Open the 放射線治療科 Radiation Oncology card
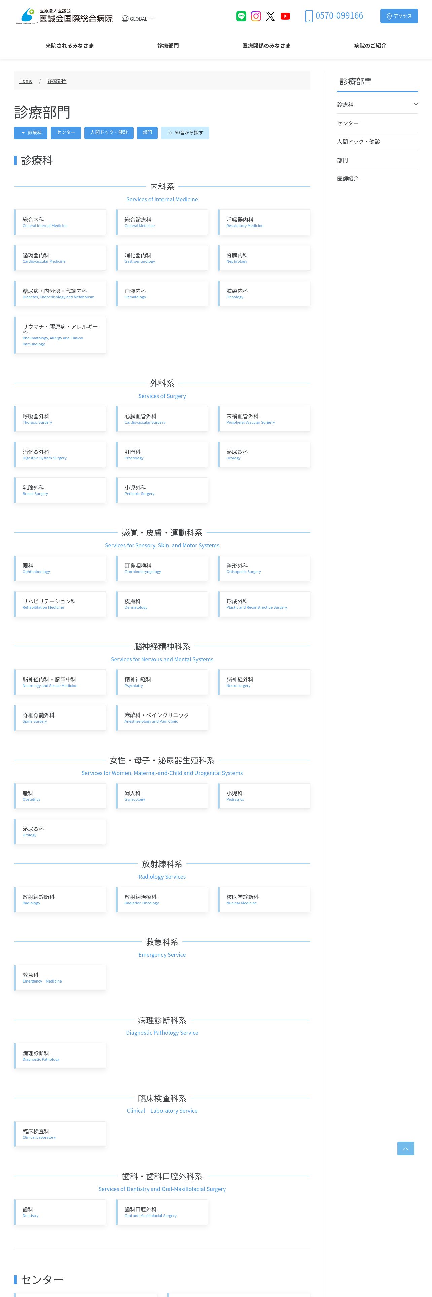The height and width of the screenshot is (1297, 432). point(162,900)
